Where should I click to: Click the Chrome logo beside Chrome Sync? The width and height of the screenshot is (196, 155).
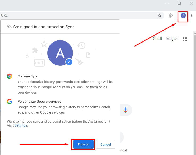point(10,76)
